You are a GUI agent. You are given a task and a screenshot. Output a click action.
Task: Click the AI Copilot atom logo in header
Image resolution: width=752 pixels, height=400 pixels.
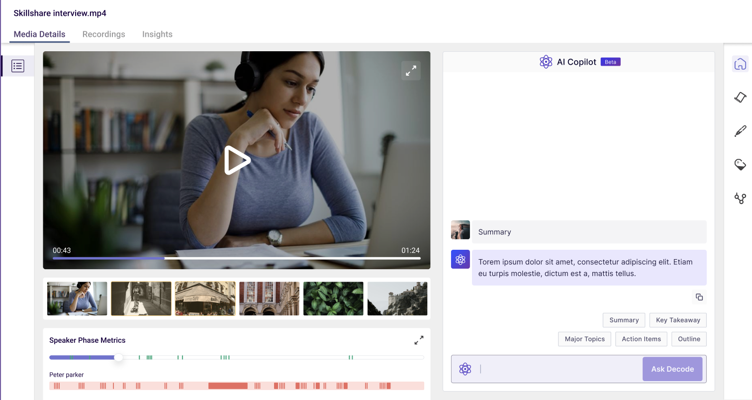546,62
